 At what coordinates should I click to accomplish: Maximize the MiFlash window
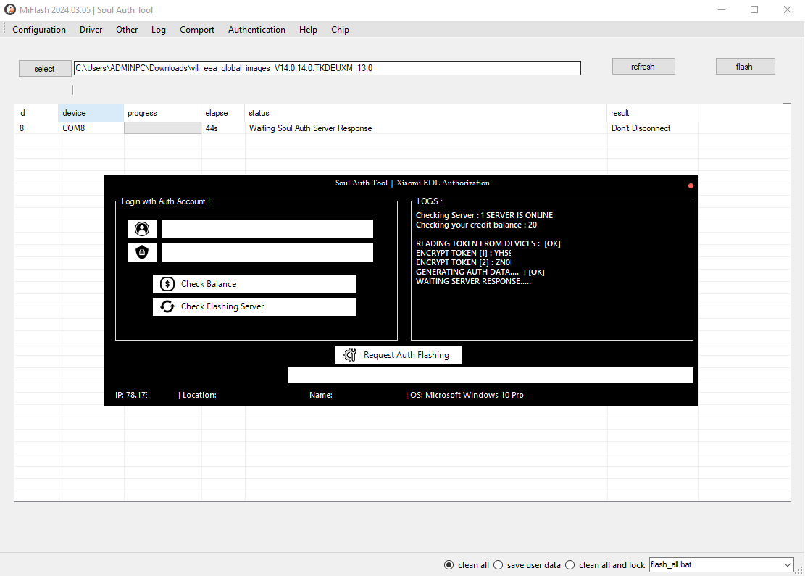pos(754,9)
